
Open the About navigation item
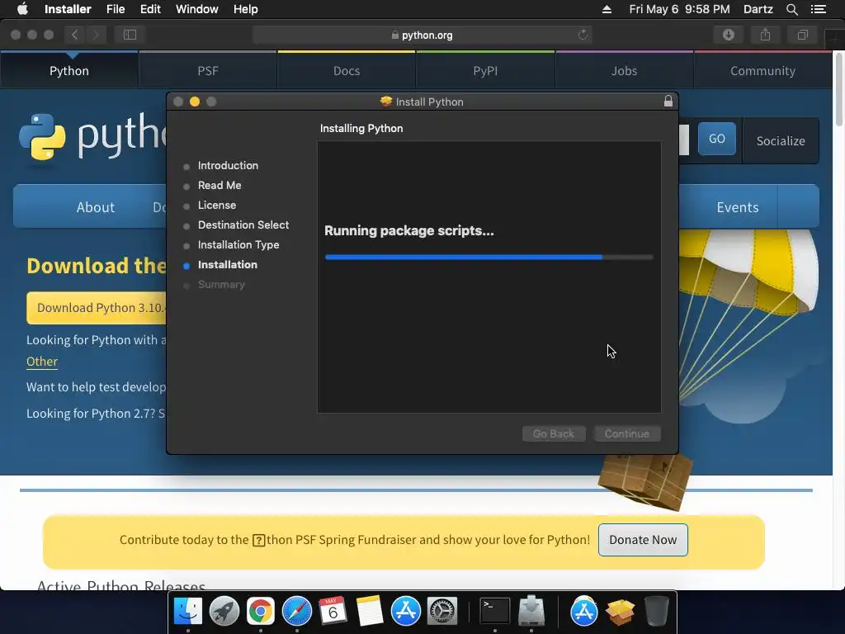[96, 207]
